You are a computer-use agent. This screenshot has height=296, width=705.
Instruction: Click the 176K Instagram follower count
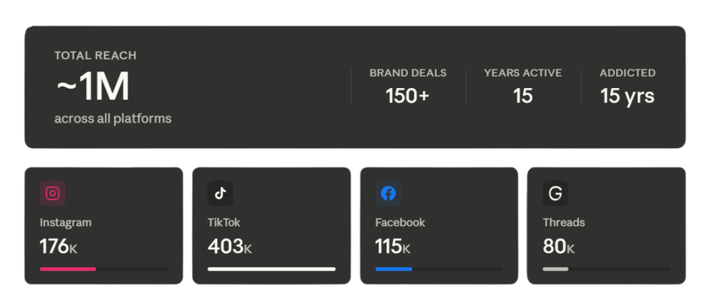click(59, 246)
